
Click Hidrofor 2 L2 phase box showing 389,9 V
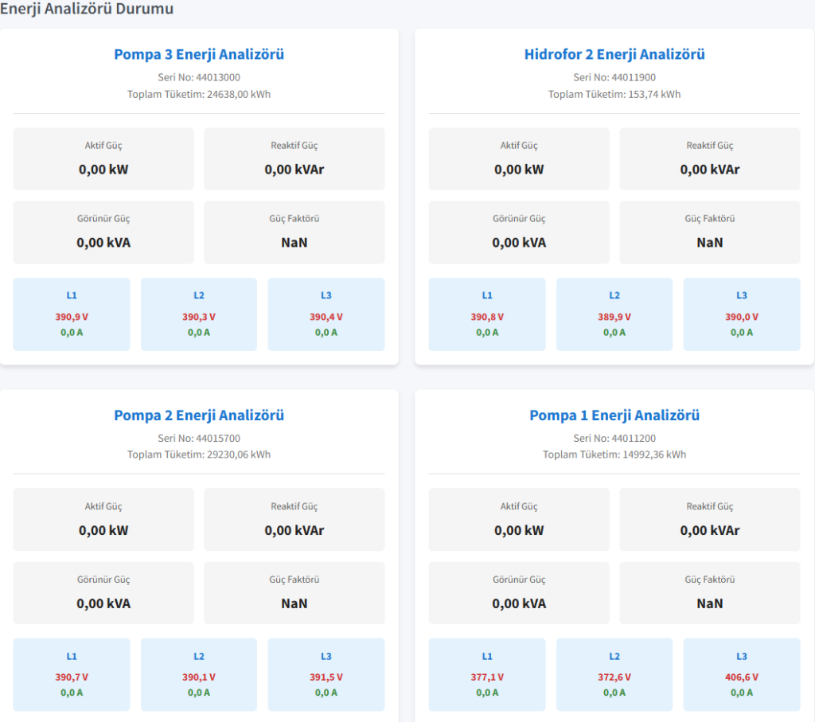point(614,314)
